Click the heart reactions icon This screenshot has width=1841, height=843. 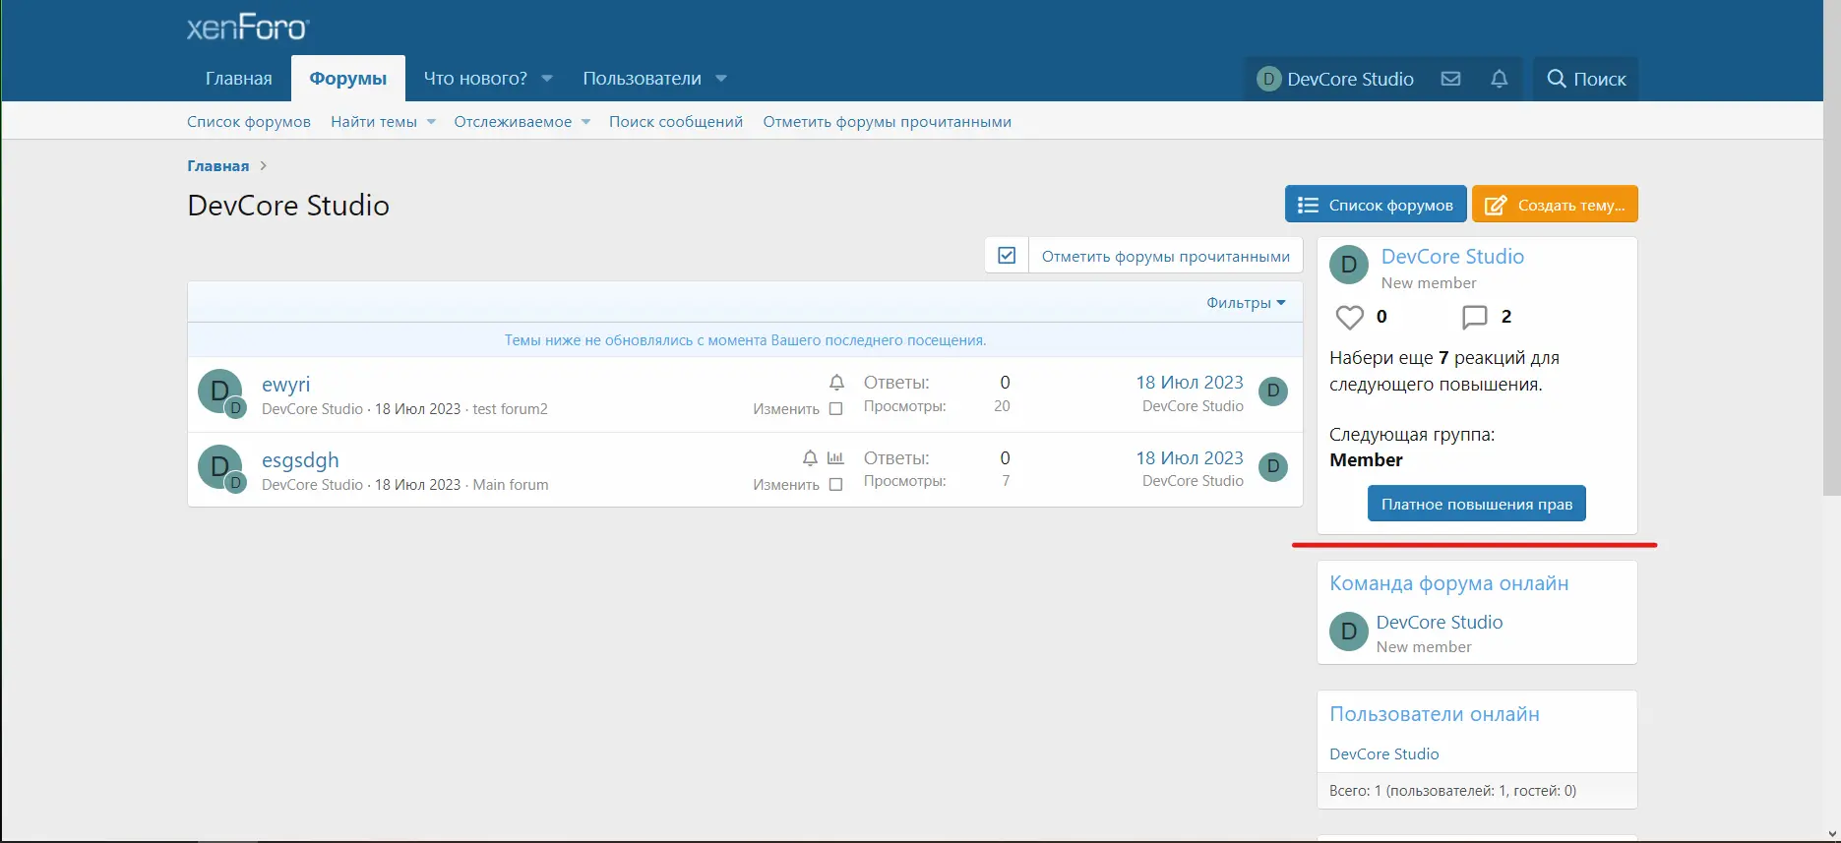pyautogui.click(x=1350, y=317)
